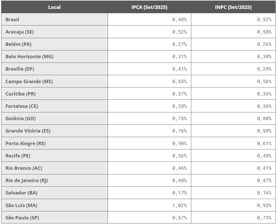276x224 pixels.
Task: Select the Salvador (BA) INPC value 0,16%
Action: pyautogui.click(x=264, y=193)
